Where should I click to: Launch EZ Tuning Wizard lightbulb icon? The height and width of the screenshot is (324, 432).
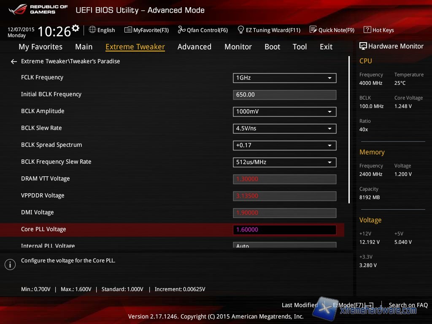click(241, 30)
